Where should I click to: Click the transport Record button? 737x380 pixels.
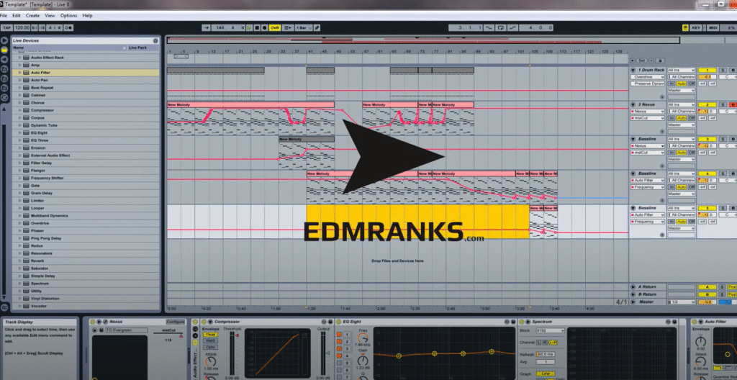tap(264, 28)
